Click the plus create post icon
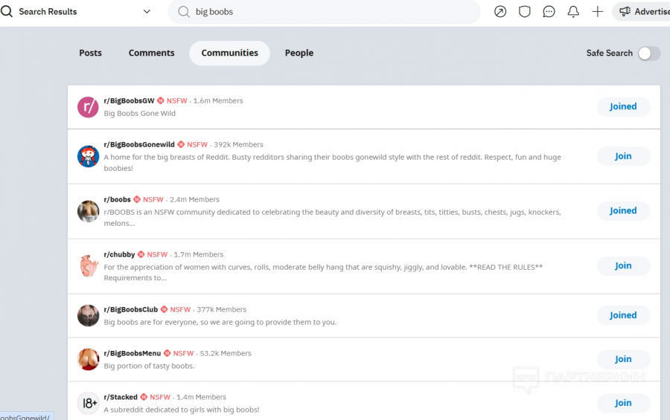The image size is (670, 420). click(597, 12)
